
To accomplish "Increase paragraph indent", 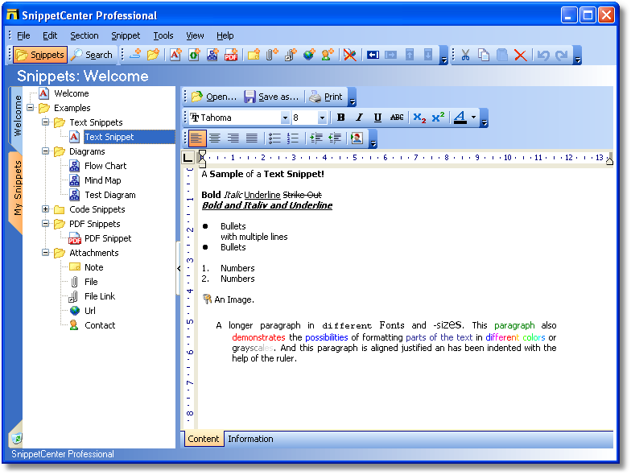I will 315,138.
